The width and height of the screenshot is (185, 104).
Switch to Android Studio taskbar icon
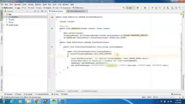[54, 101]
